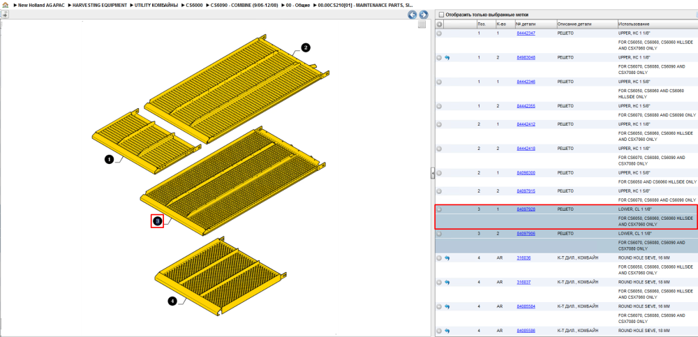Add part 84085584 using its plus icon
The width and height of the screenshot is (698, 337).
click(439, 306)
